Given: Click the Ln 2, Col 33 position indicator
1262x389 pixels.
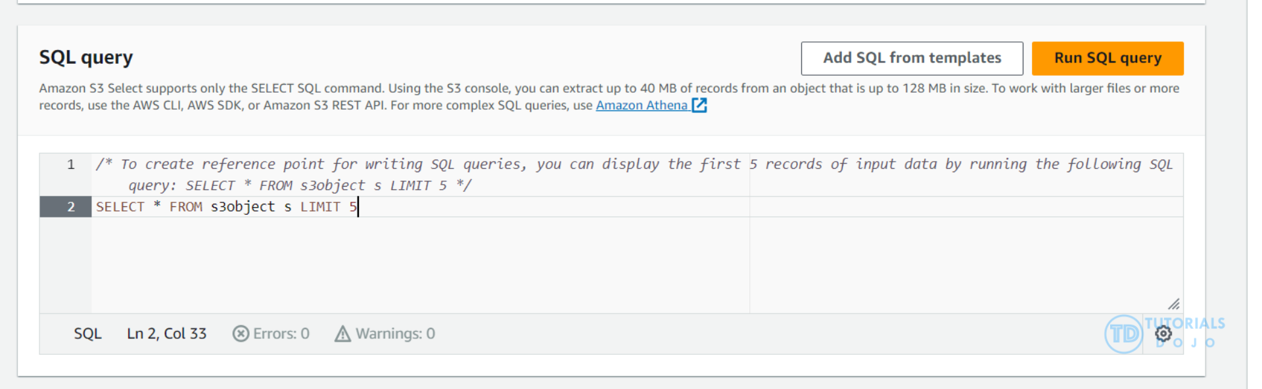Looking at the screenshot, I should point(166,334).
